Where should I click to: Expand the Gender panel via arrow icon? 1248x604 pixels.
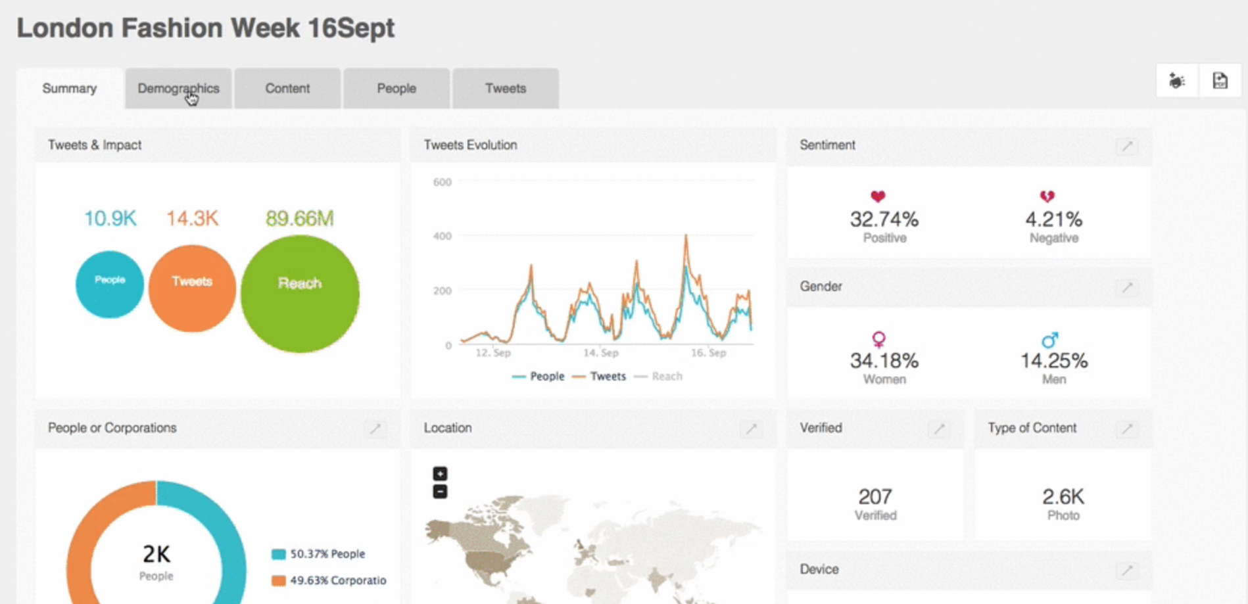[x=1127, y=287]
